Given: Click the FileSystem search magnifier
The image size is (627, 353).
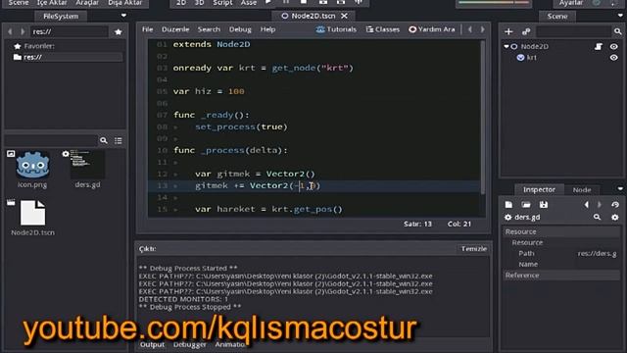Looking at the screenshot, I should pyautogui.click(x=104, y=140).
